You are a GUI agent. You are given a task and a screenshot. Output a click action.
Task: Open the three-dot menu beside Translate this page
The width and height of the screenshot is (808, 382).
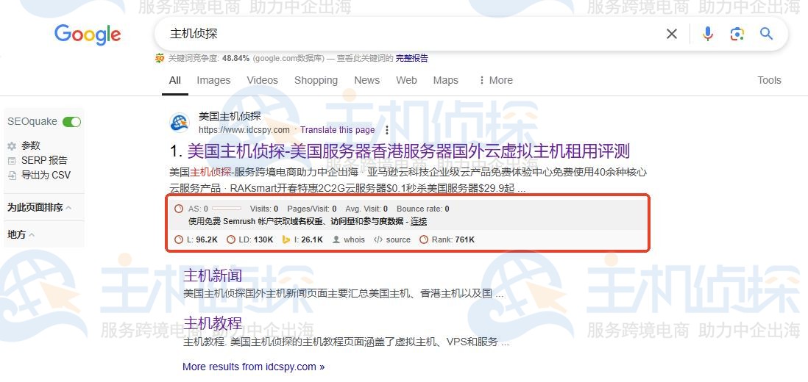pyautogui.click(x=387, y=130)
